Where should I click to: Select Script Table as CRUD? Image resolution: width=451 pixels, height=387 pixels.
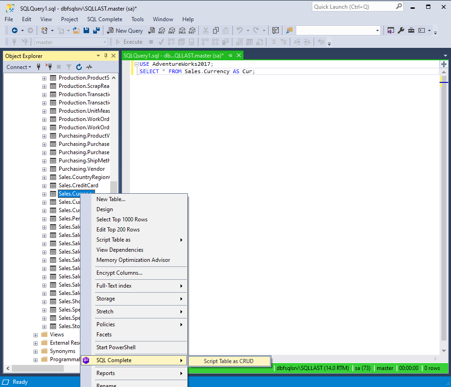point(229,361)
